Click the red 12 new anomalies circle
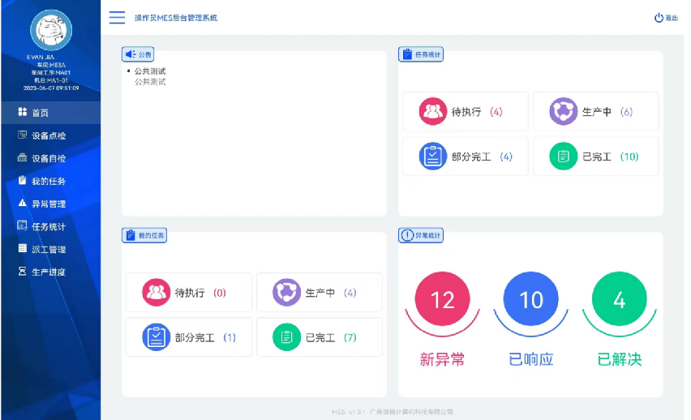The width and height of the screenshot is (691, 420). click(x=443, y=299)
